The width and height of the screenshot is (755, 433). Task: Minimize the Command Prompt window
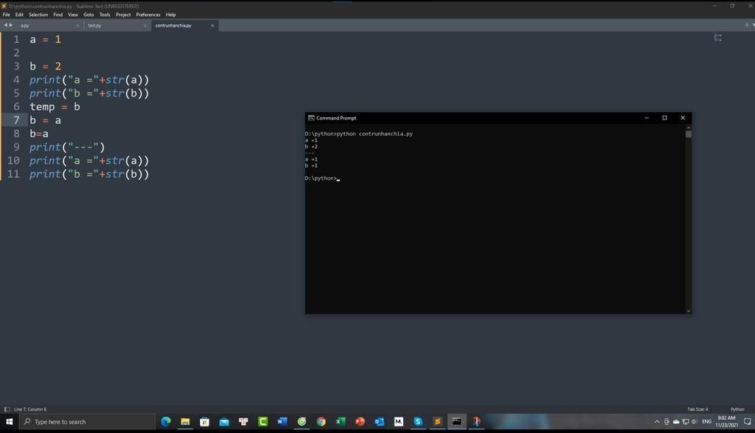pos(647,118)
